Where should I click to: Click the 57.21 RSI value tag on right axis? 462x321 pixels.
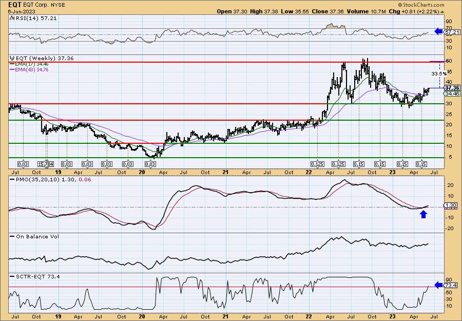point(452,31)
